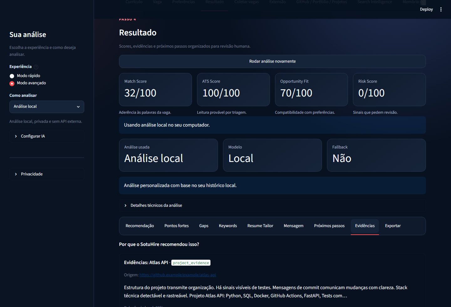The image size is (451, 307).
Task: Switch to the Mensagem tab
Action: click(293, 226)
